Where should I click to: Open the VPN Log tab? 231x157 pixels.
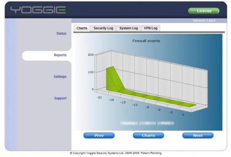[x=150, y=28]
